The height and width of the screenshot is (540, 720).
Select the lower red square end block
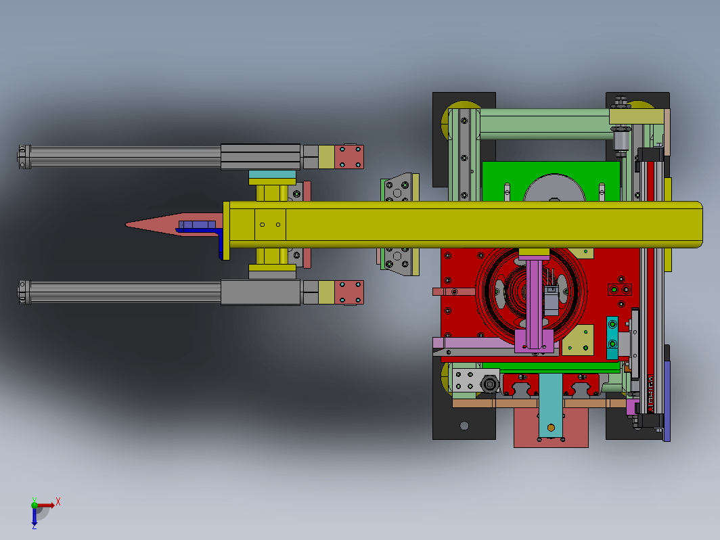coord(349,292)
